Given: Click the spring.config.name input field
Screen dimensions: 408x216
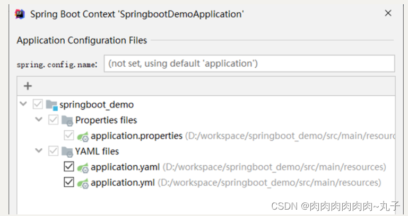Looking at the screenshot, I should [x=249, y=64].
